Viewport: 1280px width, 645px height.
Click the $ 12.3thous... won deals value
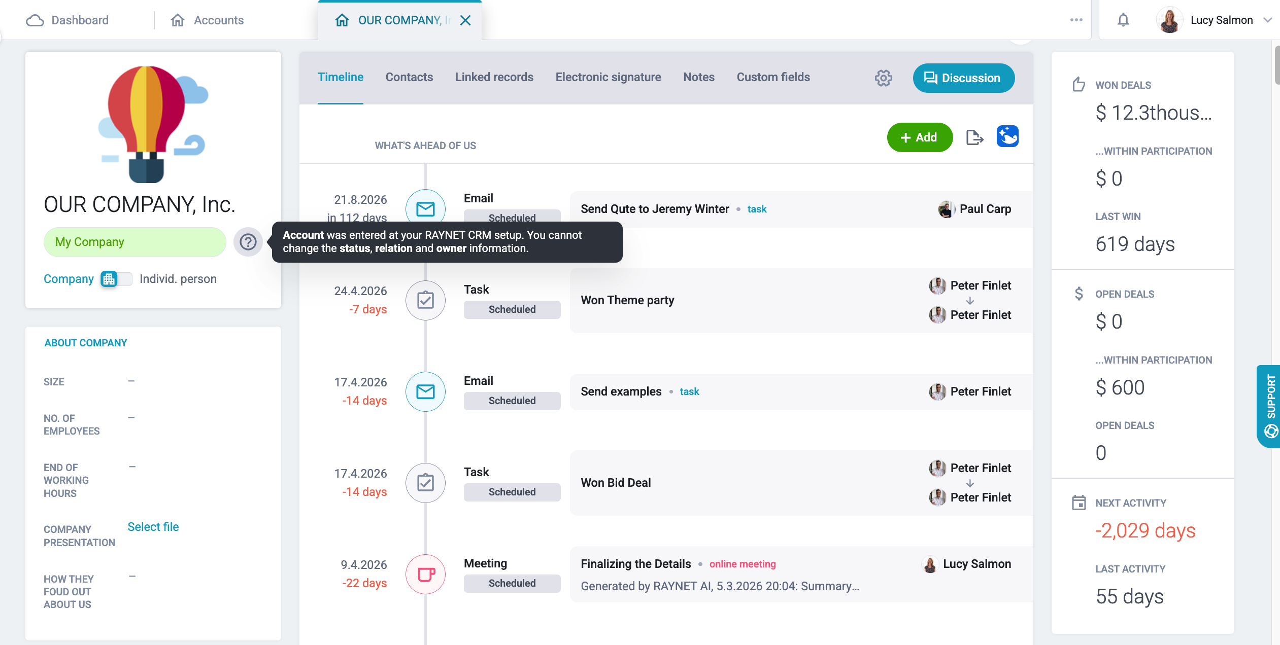tap(1153, 113)
